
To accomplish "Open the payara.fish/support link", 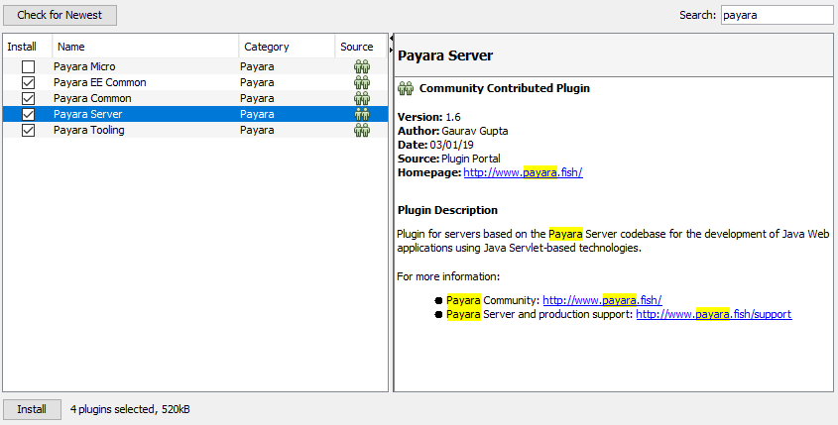I will pos(713,314).
